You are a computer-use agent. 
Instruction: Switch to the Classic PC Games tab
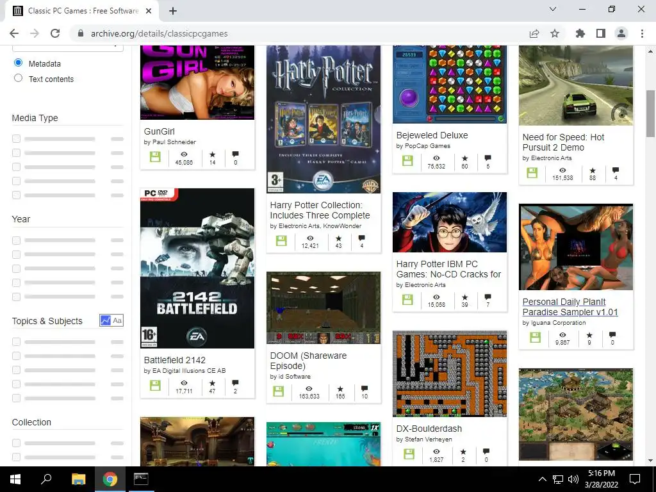[83, 11]
